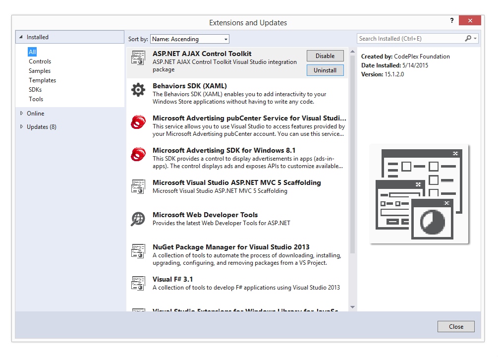Click the Visual F# 3.1 icon
This screenshot has height=357, width=498.
pos(138,283)
